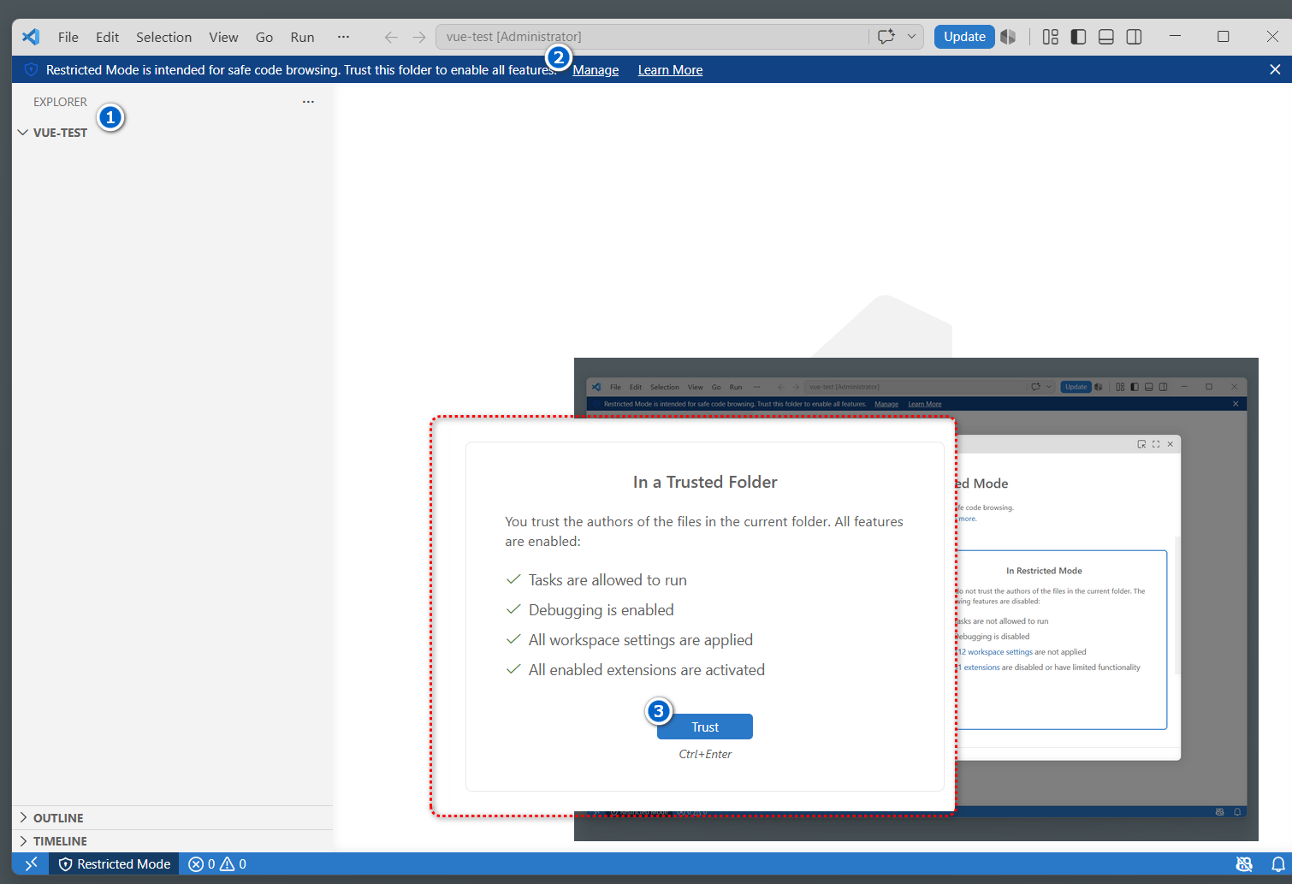Click the vue-test command center search box

tap(653, 37)
